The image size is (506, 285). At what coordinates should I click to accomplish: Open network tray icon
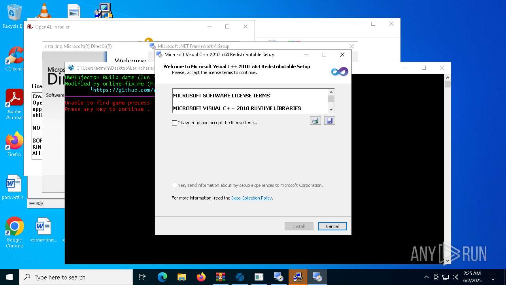tap(446, 277)
